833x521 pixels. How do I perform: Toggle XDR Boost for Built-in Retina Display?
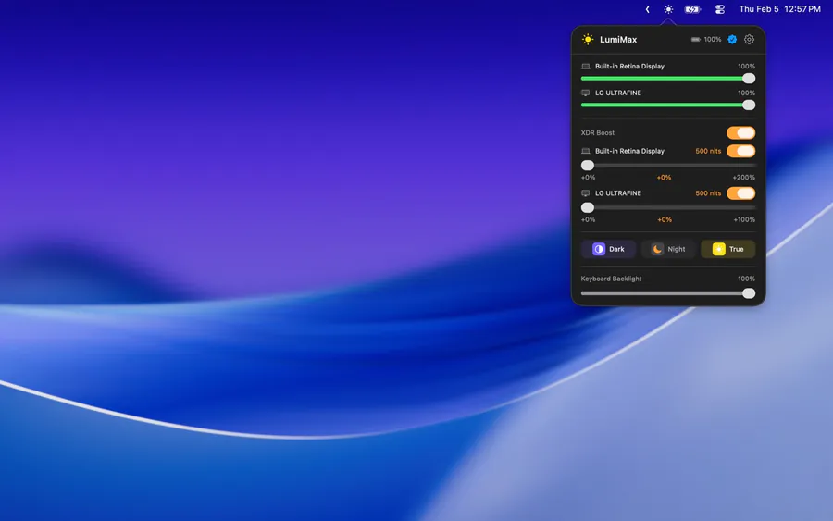741,151
